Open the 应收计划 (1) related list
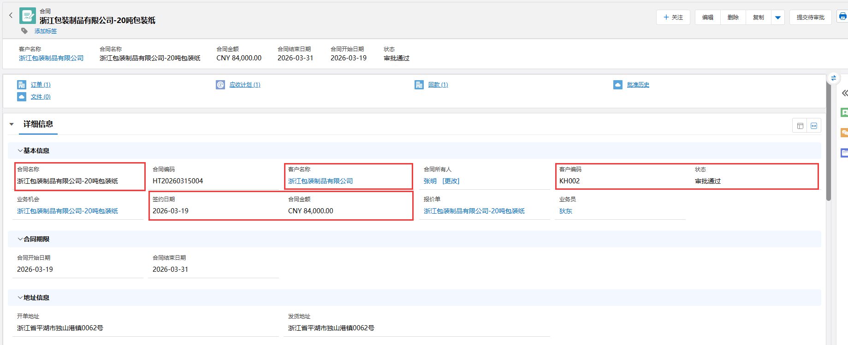Screen dimensions: 848x345 click(x=244, y=85)
